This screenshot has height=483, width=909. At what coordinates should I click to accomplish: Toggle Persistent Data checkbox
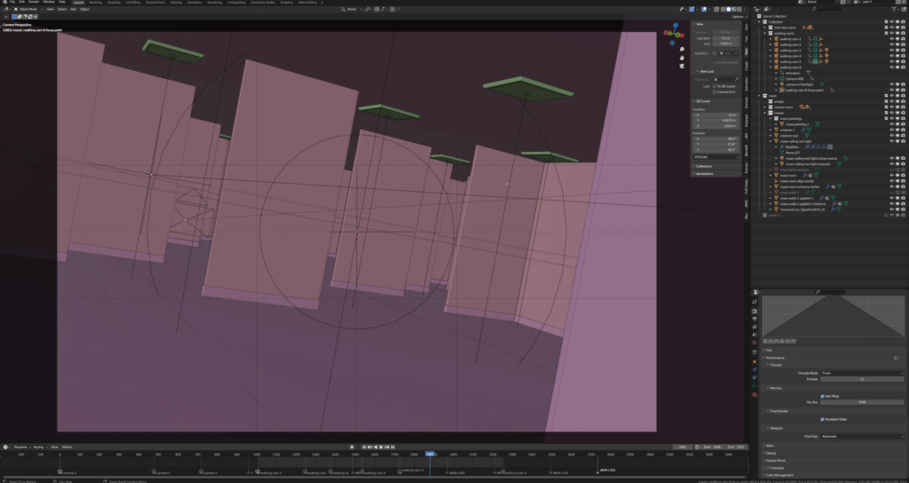(x=822, y=419)
